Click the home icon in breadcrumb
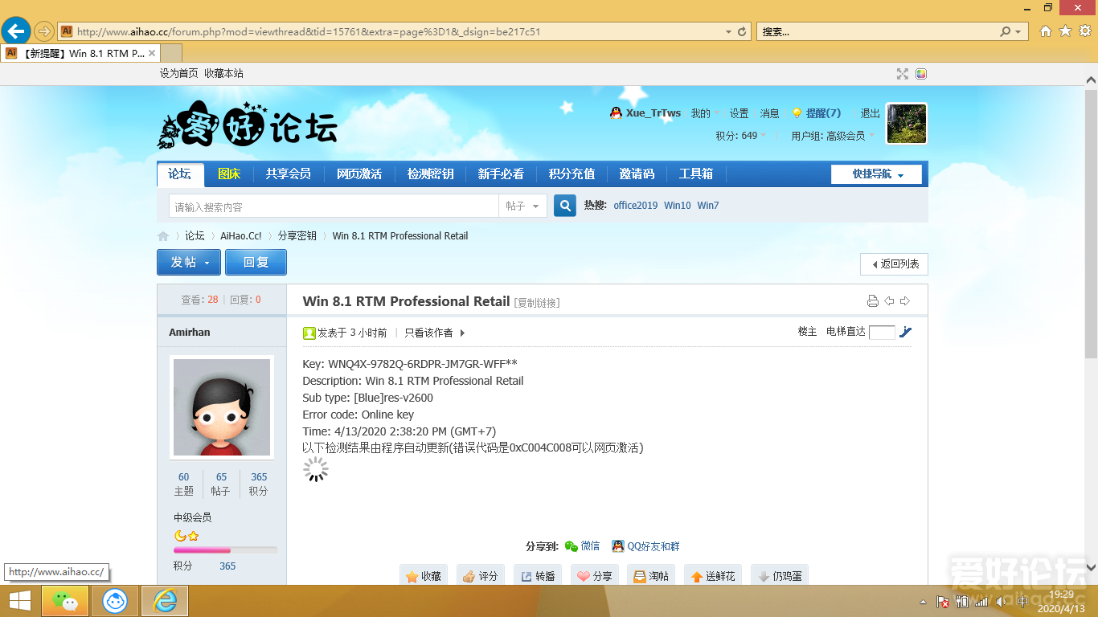Viewport: 1098px width, 617px height. 163,236
